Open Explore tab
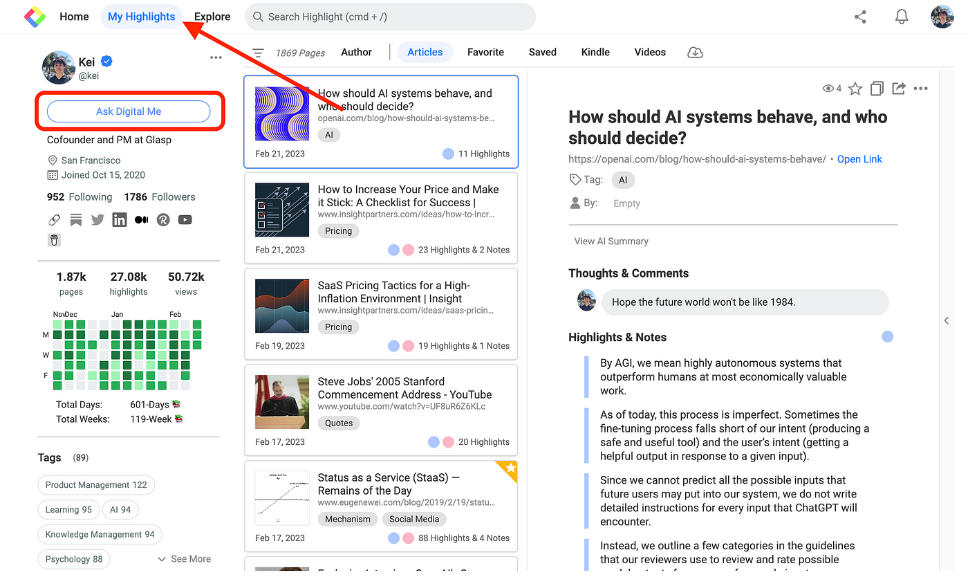 click(212, 17)
